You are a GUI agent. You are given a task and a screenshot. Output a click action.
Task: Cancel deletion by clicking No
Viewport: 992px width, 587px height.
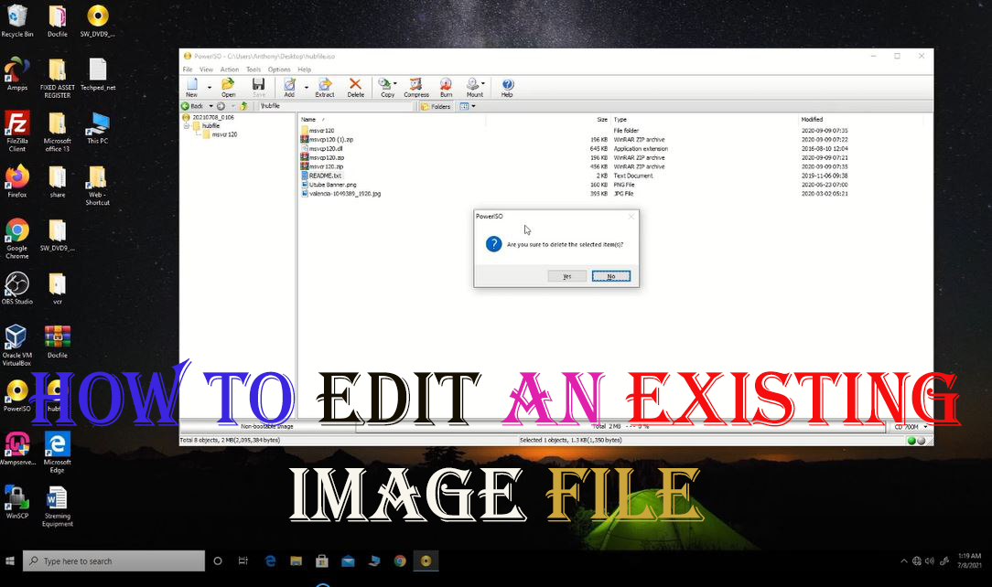610,275
